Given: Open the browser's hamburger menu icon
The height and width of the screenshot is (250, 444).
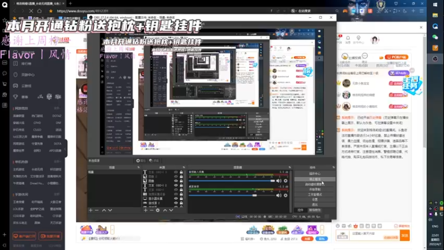Looking at the screenshot, I should tap(422, 11).
